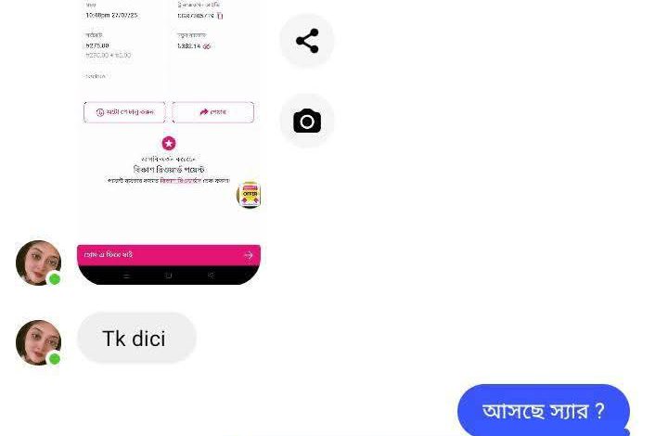
Task: Tap the camera icon beside the photo
Action: point(307,121)
